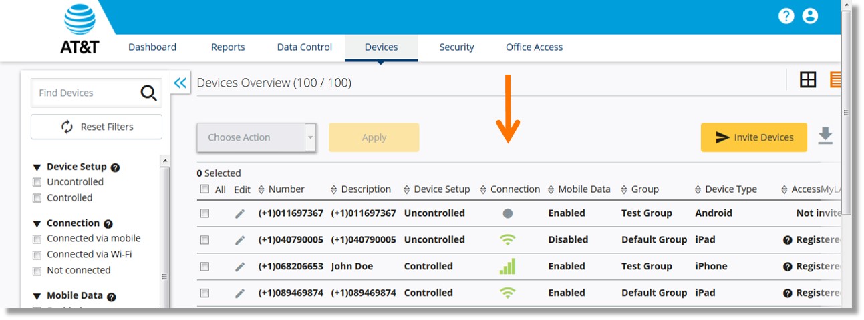The width and height of the screenshot is (864, 320).
Task: Select row checkbox for (+1)011697367
Action: click(204, 213)
